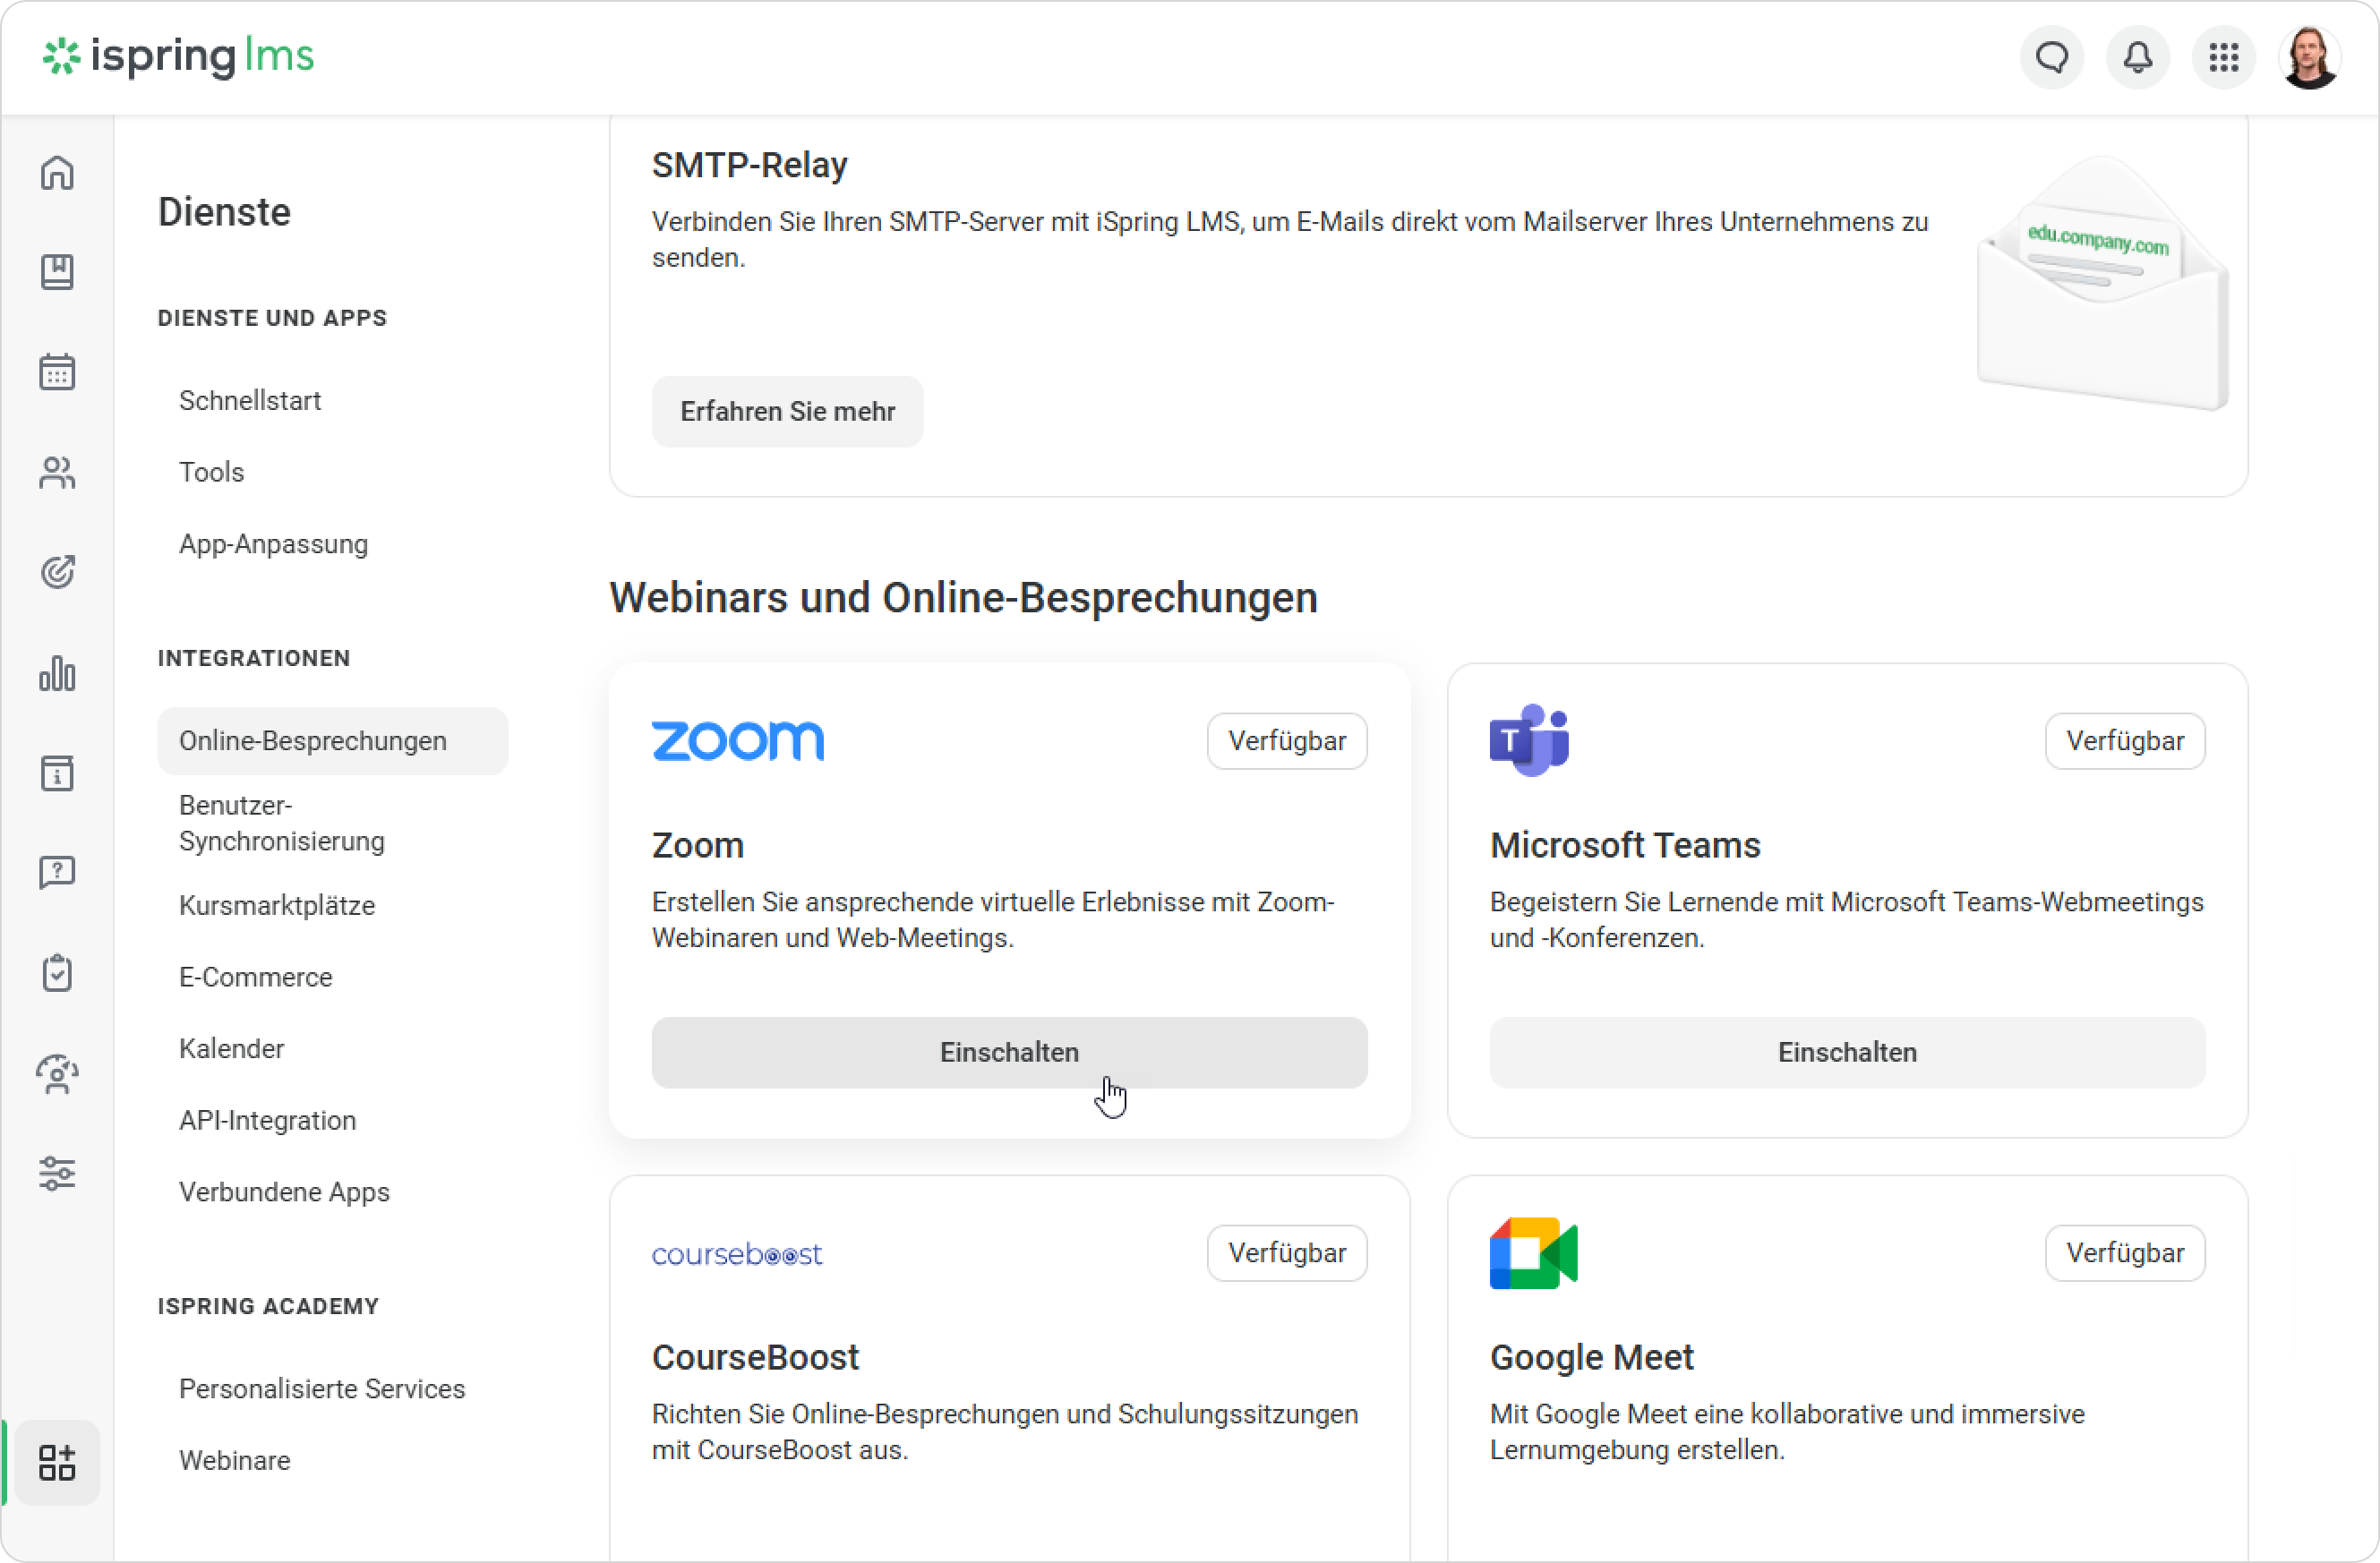Image resolution: width=2380 pixels, height=1563 pixels.
Task: Click Einschalten on the Zoom card
Action: (1009, 1052)
